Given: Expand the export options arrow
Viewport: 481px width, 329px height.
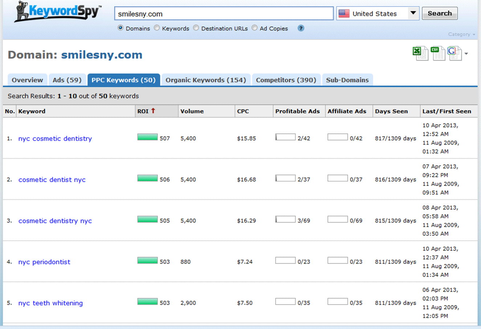Looking at the screenshot, I should [466, 54].
